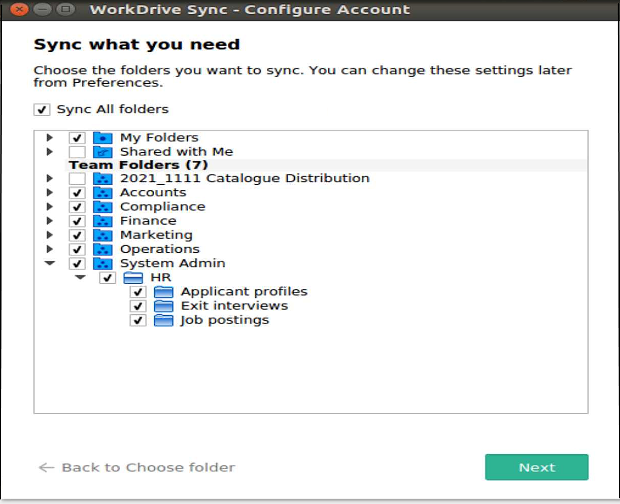Enable sync for 2021_1111 Catalogue Distribution checkbox
The height and width of the screenshot is (504, 620).
click(x=77, y=179)
